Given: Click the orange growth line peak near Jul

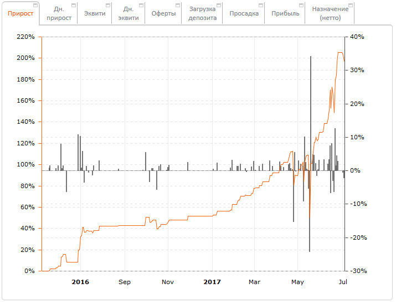Looking at the screenshot, I should (340, 53).
